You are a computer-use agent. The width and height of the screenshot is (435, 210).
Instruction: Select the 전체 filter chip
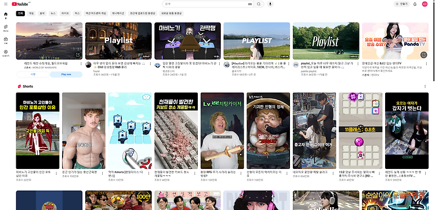(x=20, y=13)
